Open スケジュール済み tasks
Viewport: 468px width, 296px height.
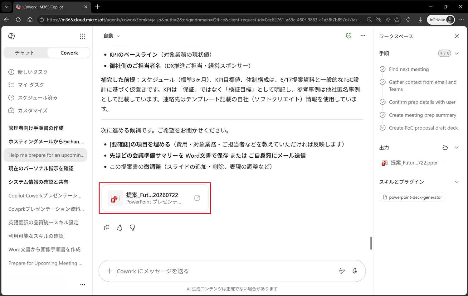tap(33, 98)
